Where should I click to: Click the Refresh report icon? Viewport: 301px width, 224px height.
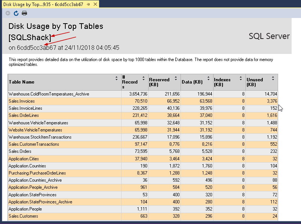coord(16,13)
